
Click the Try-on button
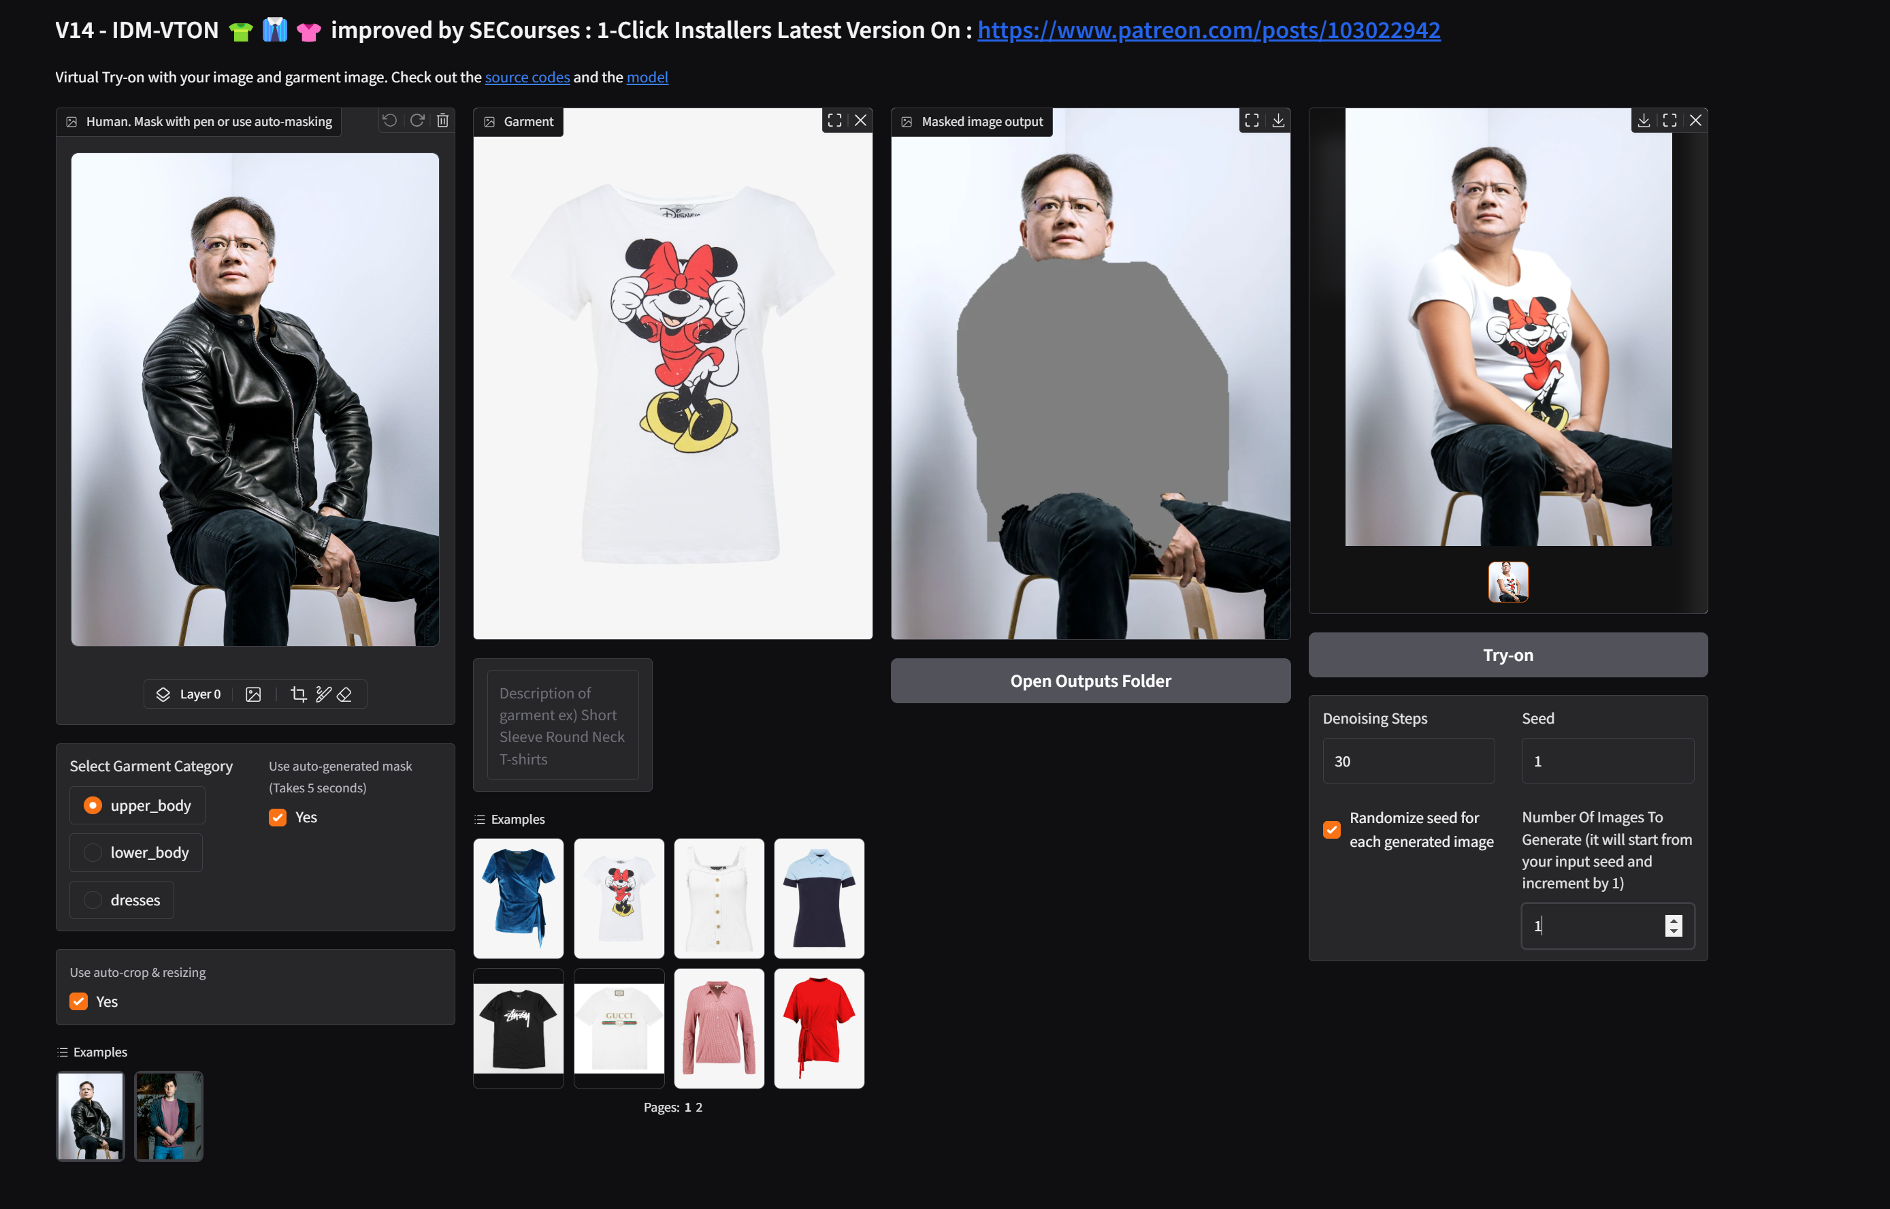(x=1507, y=655)
